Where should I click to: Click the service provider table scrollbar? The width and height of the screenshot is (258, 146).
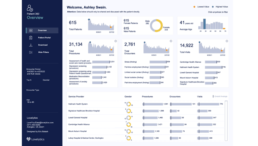pyautogui.click(x=226, y=121)
